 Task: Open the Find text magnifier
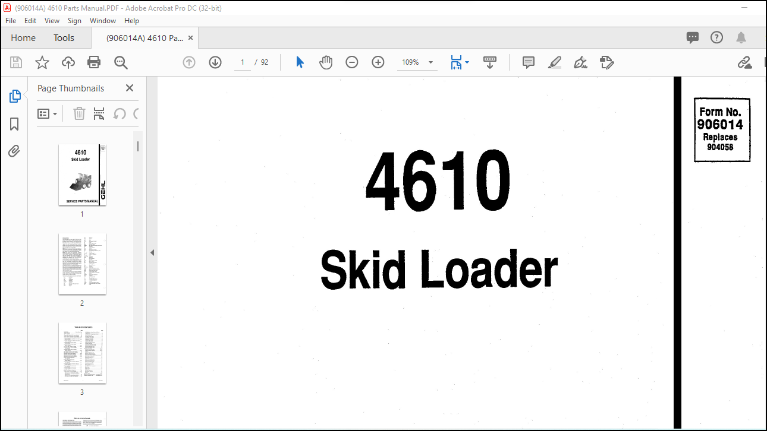pos(121,62)
